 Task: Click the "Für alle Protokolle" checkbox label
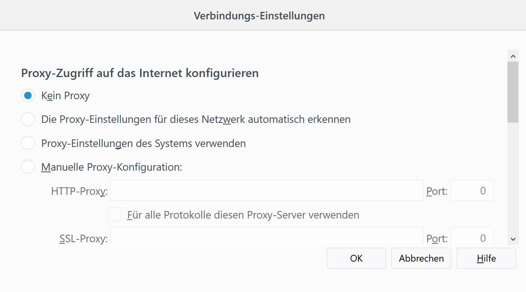[x=243, y=215]
